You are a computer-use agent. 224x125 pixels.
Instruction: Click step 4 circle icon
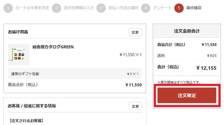(x=146, y=8)
